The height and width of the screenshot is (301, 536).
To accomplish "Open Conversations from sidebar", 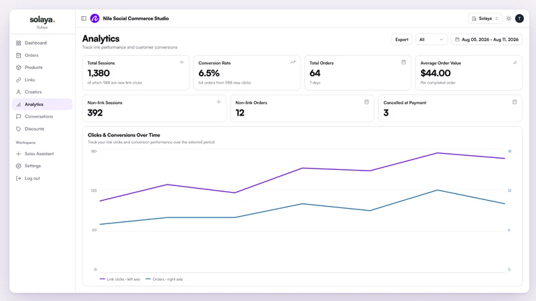I will (42, 116).
